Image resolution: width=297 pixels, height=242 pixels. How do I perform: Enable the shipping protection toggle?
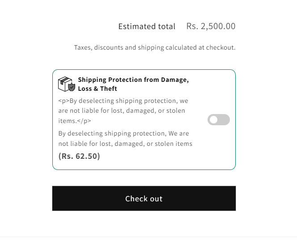(219, 120)
